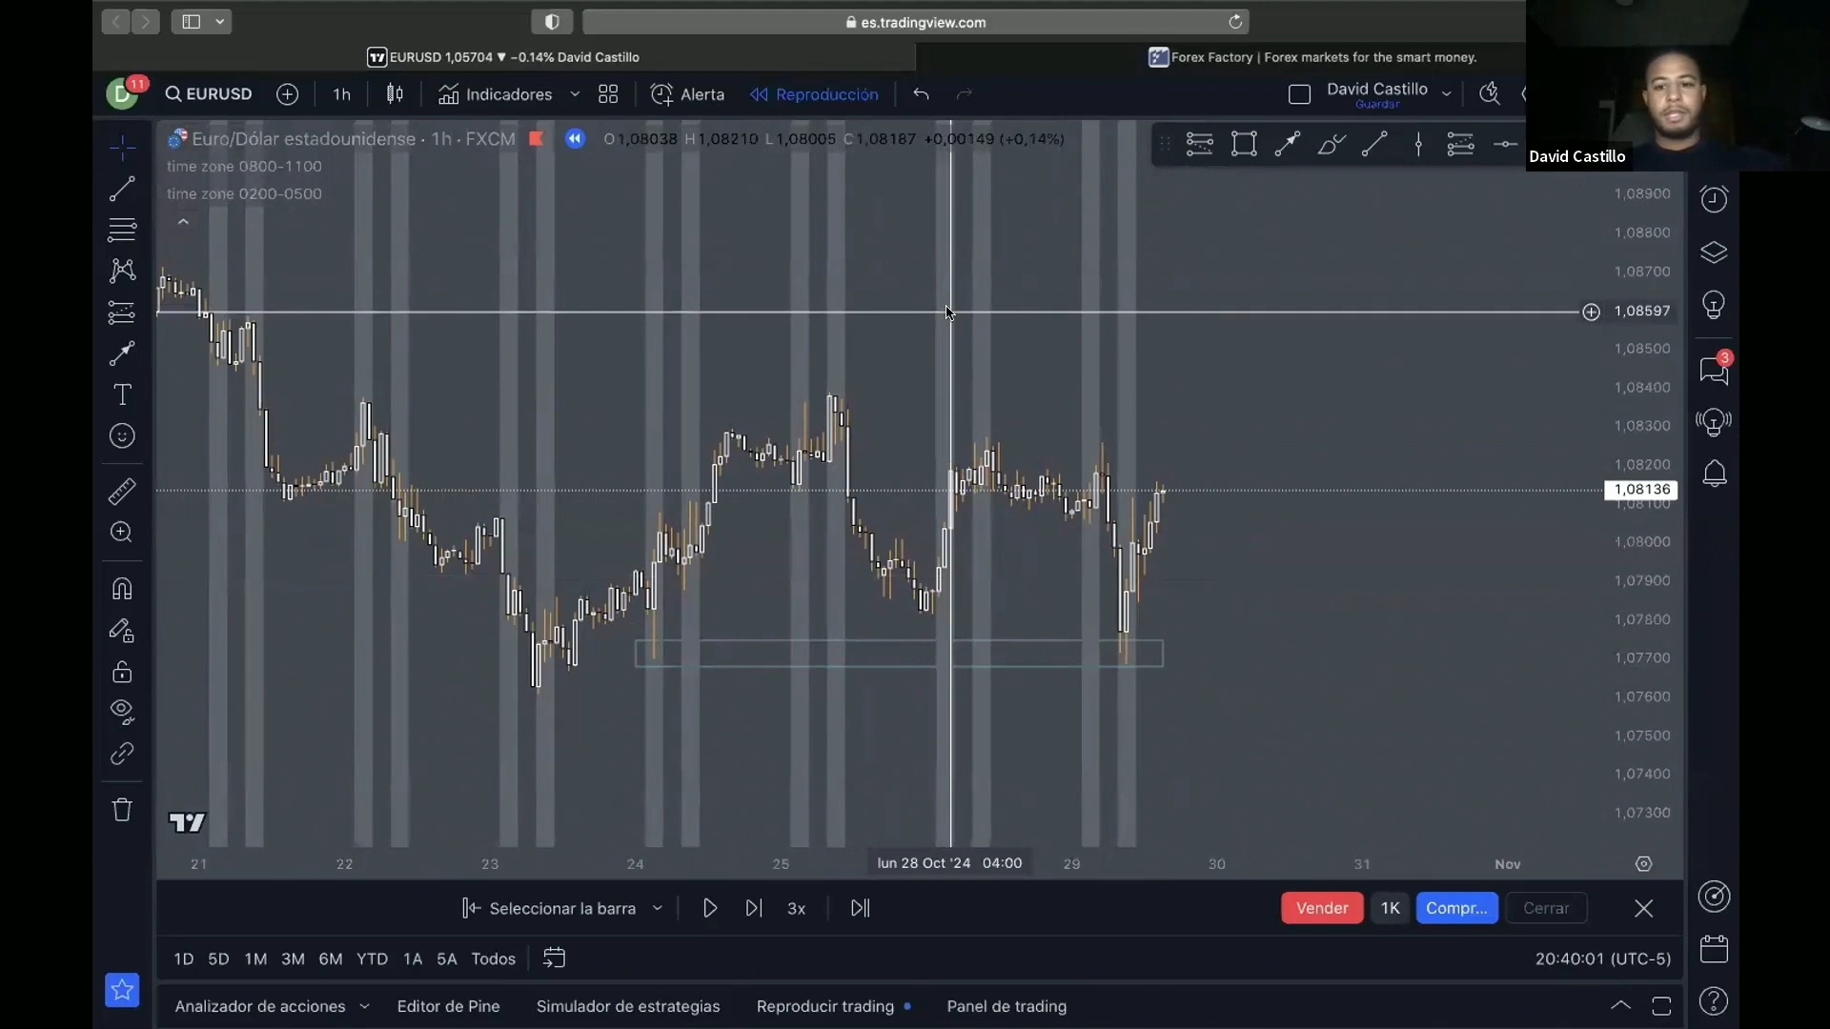
Task: Select the crosshair cursor tool
Action: (122, 148)
